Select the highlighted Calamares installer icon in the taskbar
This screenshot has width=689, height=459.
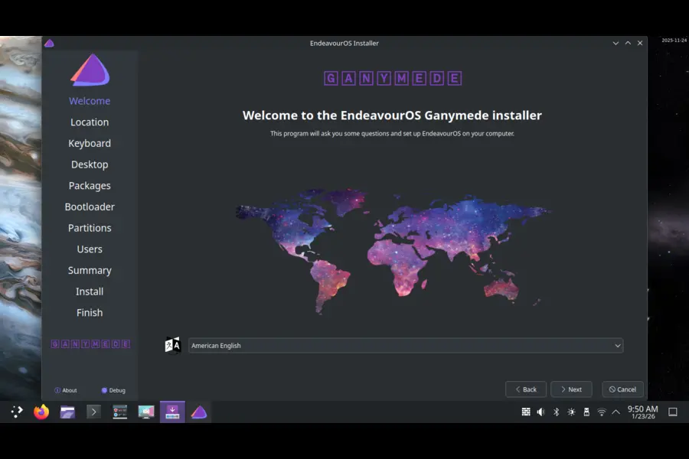coord(172,412)
